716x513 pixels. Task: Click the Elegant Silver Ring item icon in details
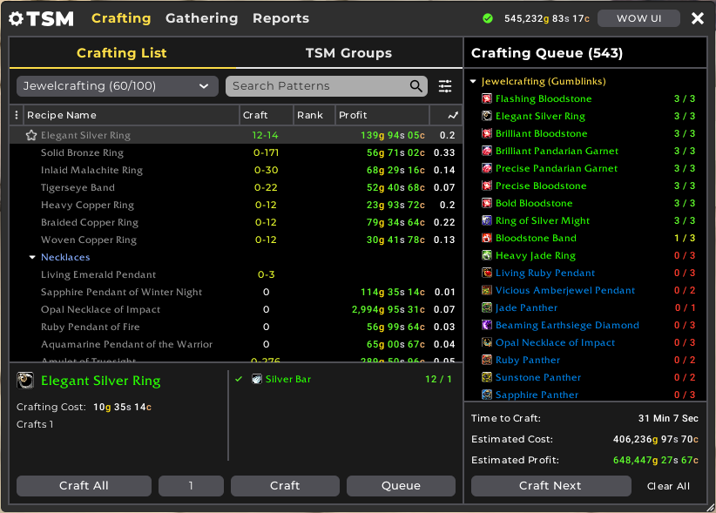click(25, 381)
